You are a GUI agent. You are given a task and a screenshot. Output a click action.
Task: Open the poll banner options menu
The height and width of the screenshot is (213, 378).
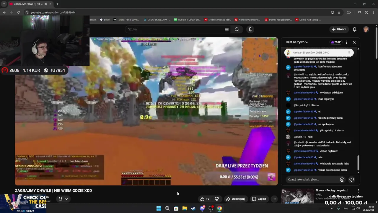349,53
